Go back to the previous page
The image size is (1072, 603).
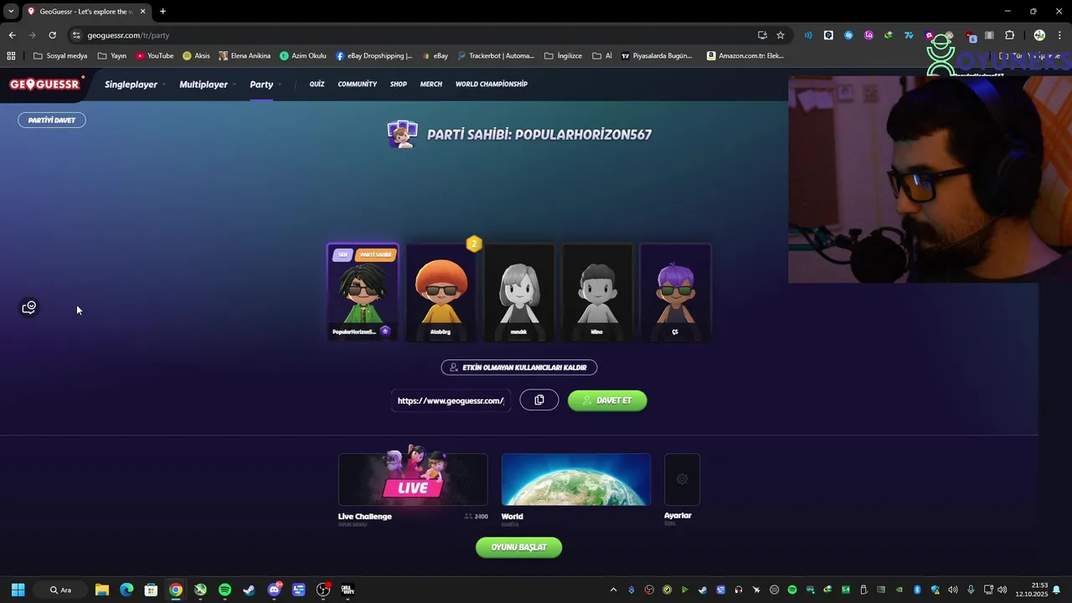(12, 35)
